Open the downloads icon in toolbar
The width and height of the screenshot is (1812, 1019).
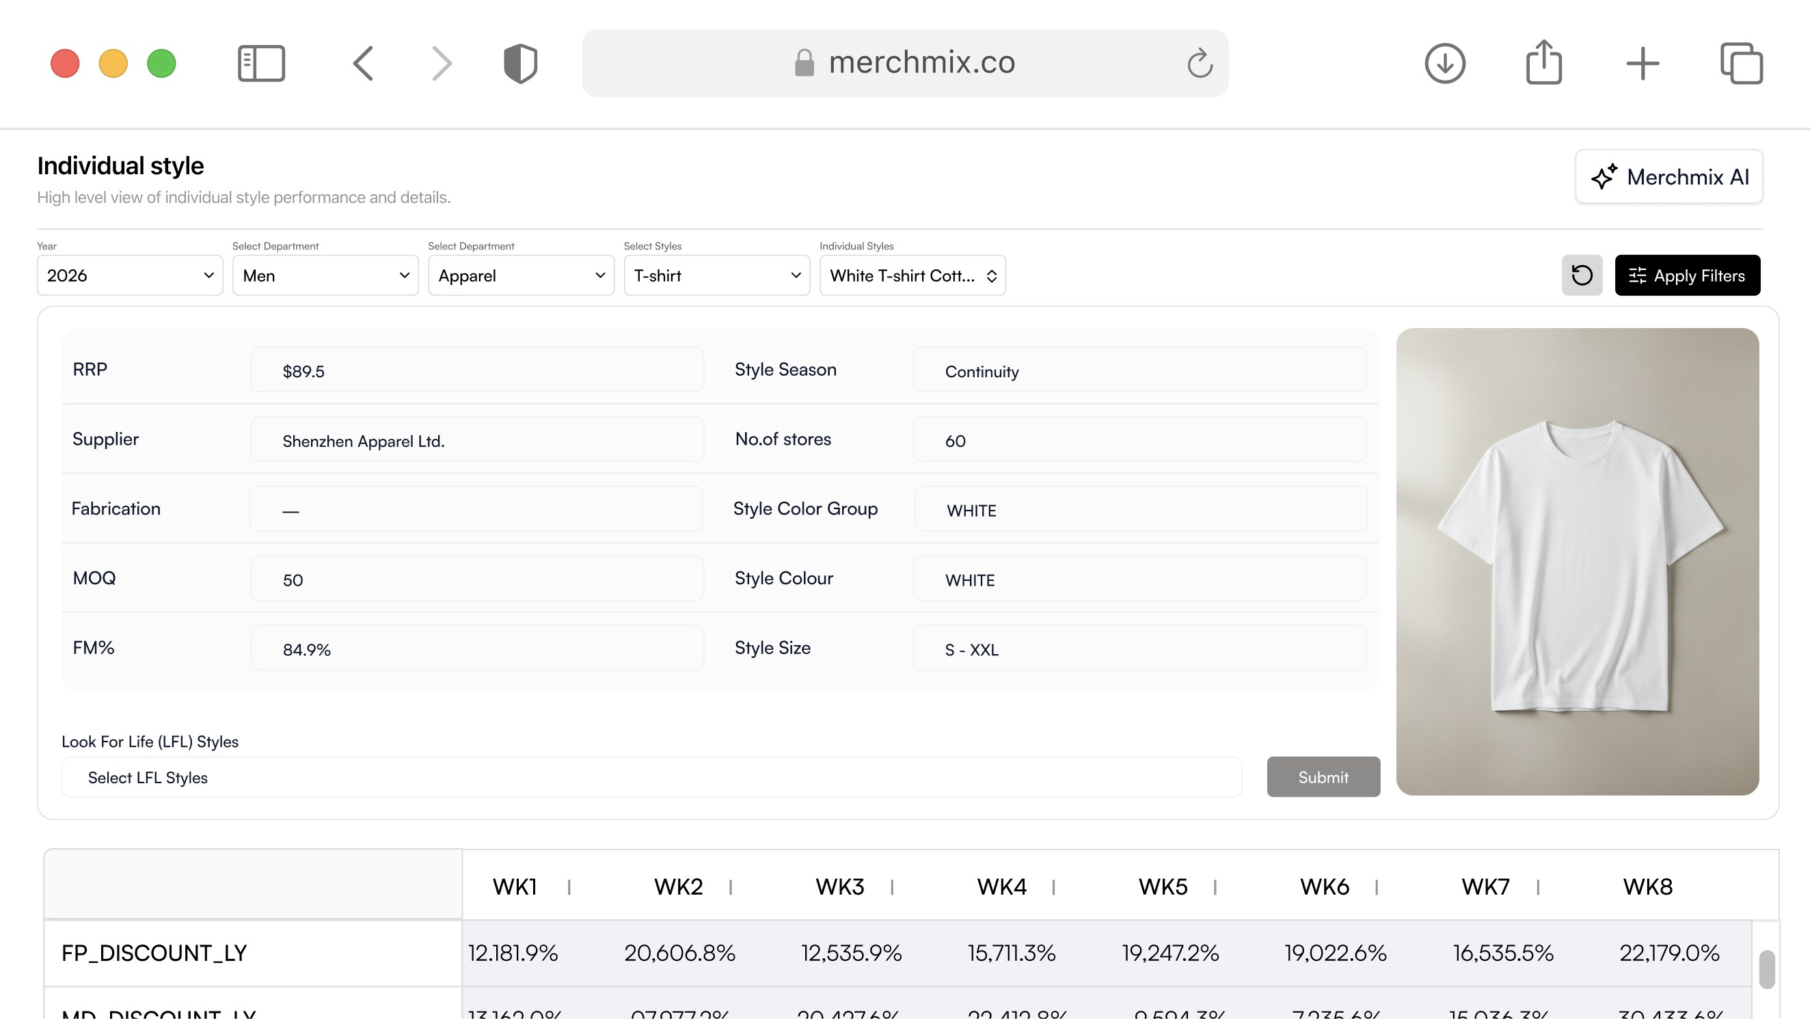tap(1445, 64)
